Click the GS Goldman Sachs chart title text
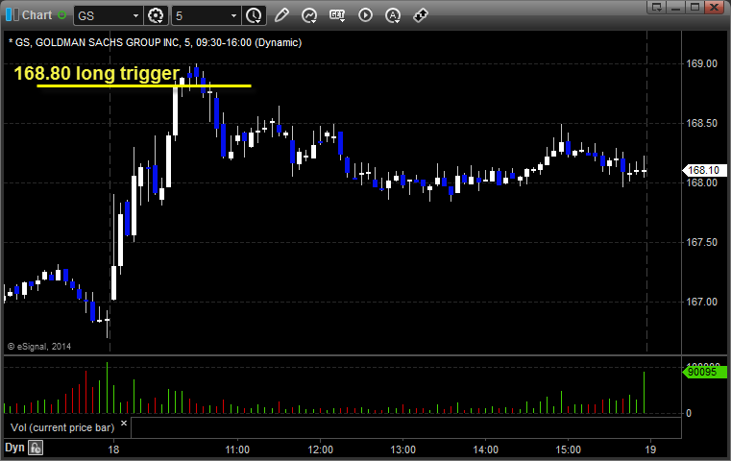This screenshot has height=461, width=731. tap(156, 42)
